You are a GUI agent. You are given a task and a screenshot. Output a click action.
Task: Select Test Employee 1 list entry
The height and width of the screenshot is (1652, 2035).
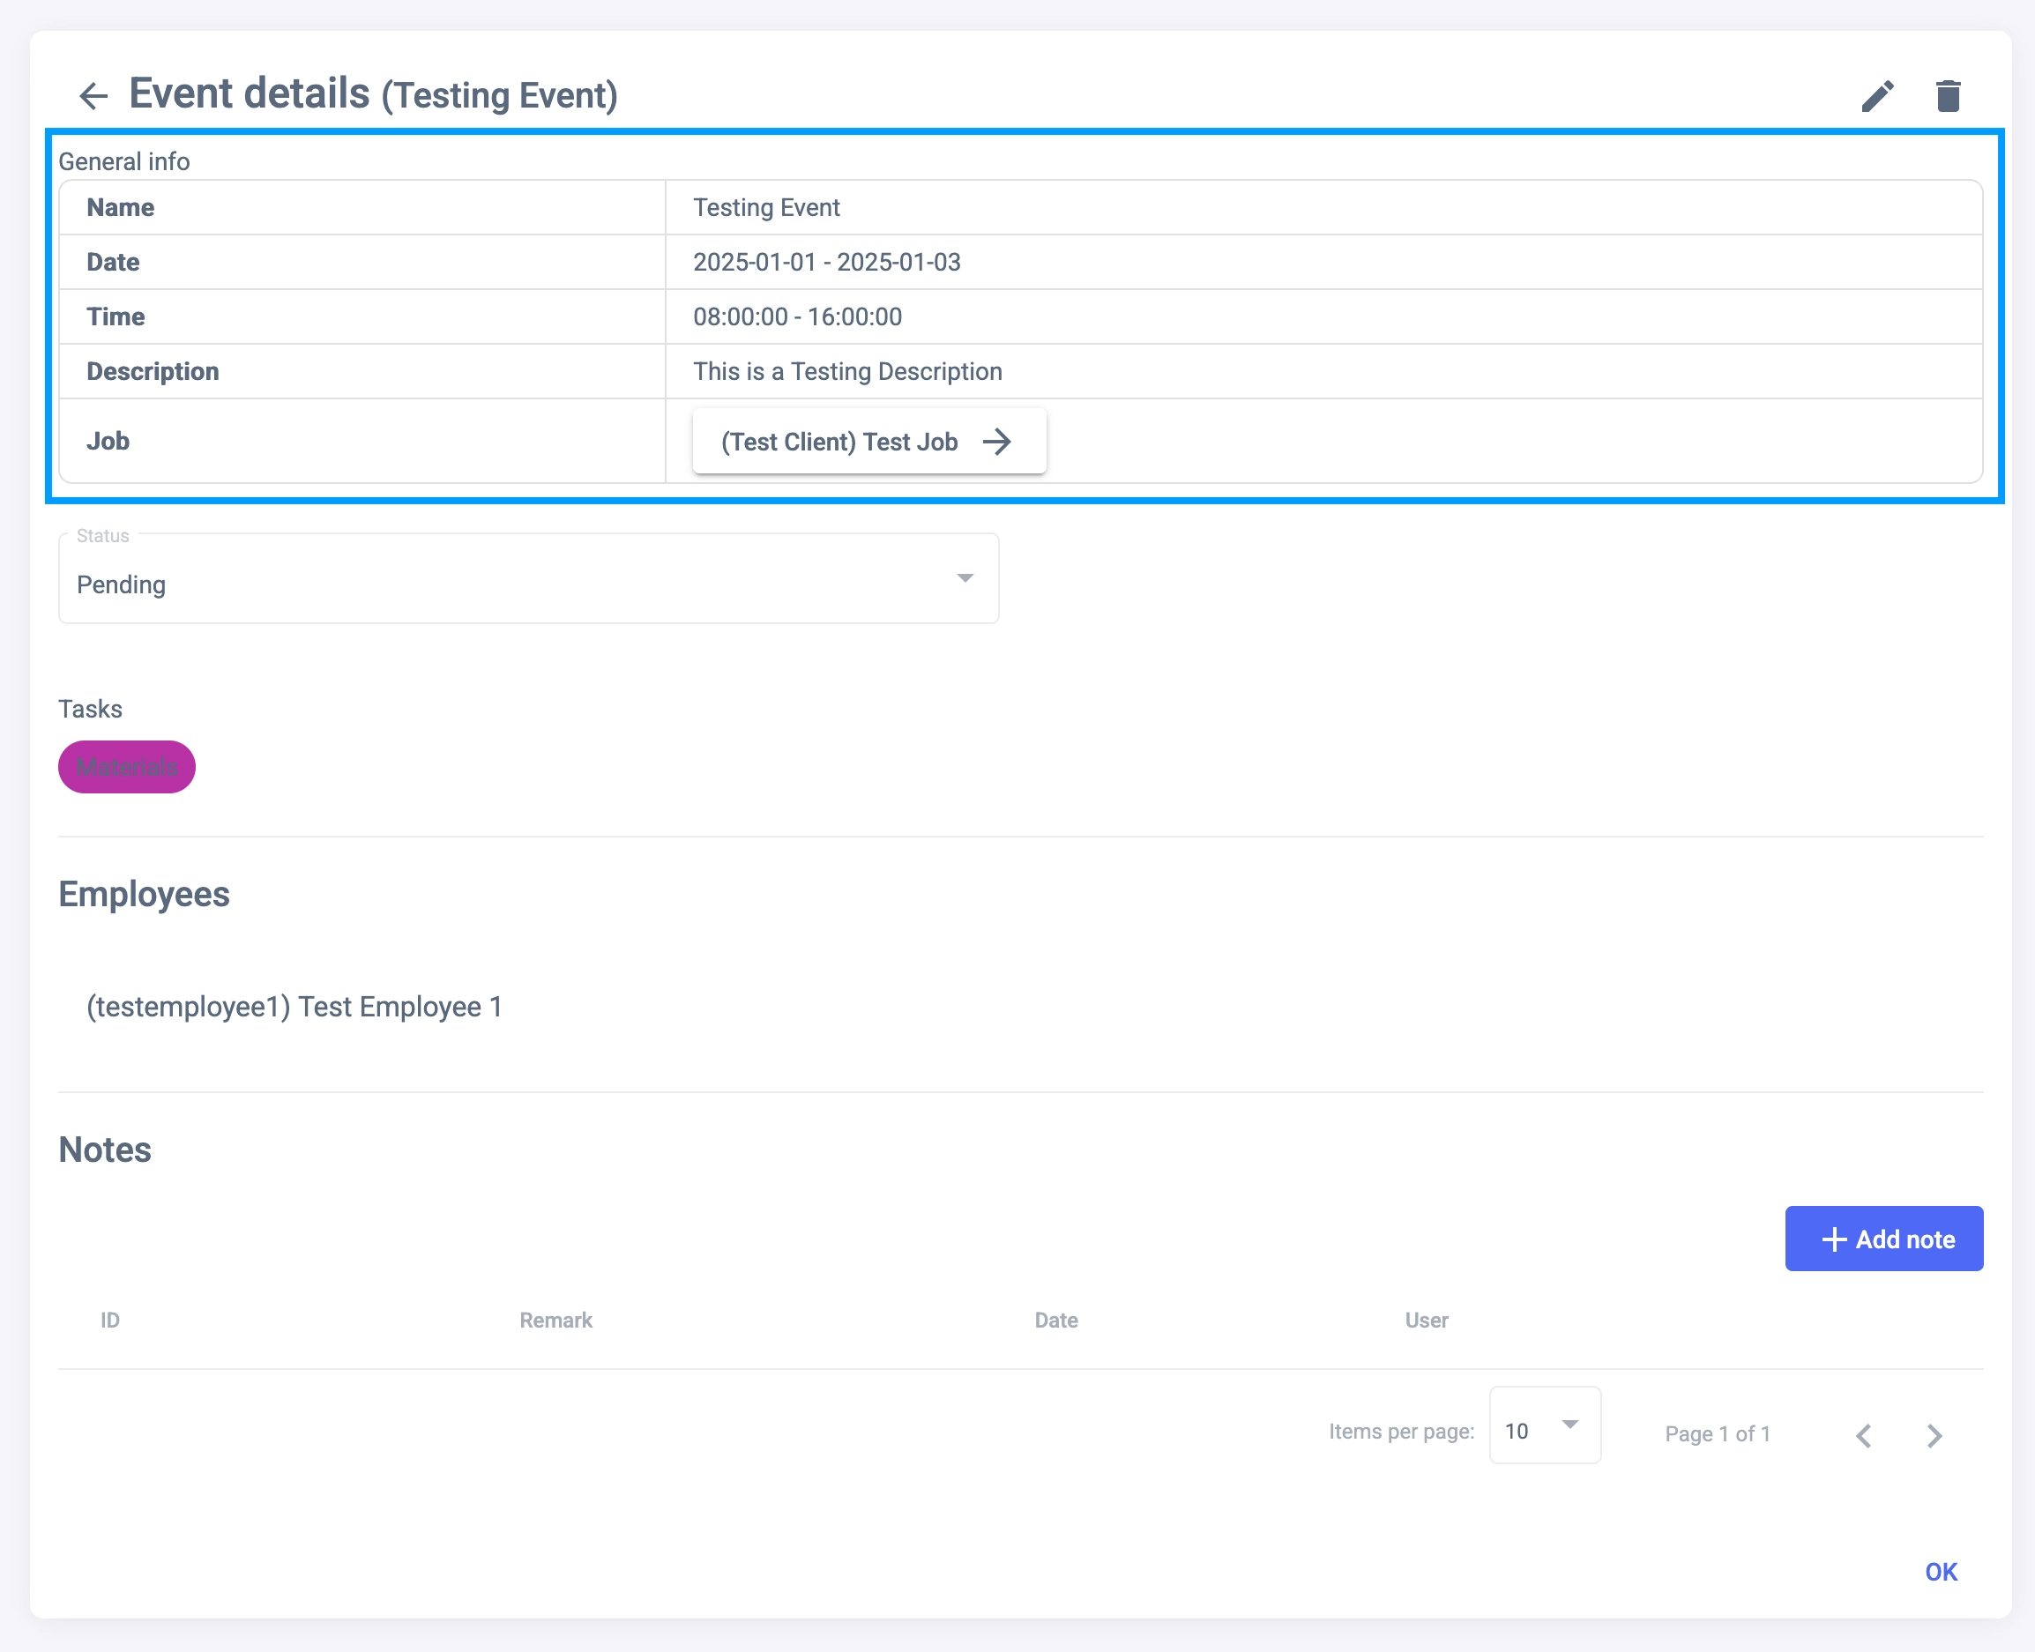294,1007
